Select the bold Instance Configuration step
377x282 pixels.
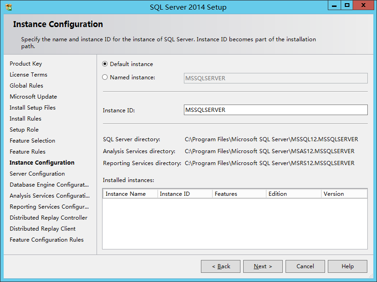click(x=42, y=163)
